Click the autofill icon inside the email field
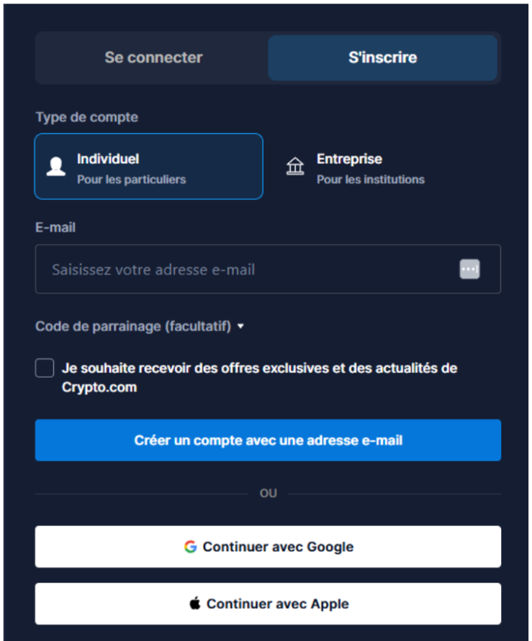The height and width of the screenshot is (641, 532). (469, 268)
